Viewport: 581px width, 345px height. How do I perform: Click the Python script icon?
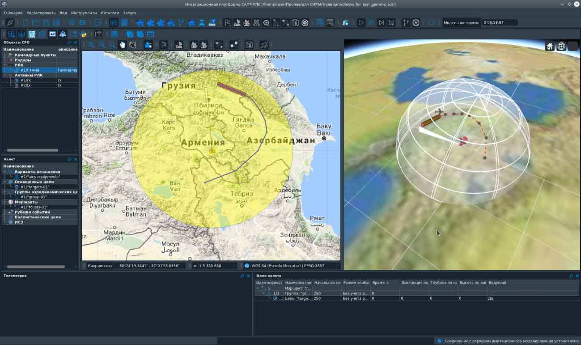(x=83, y=34)
